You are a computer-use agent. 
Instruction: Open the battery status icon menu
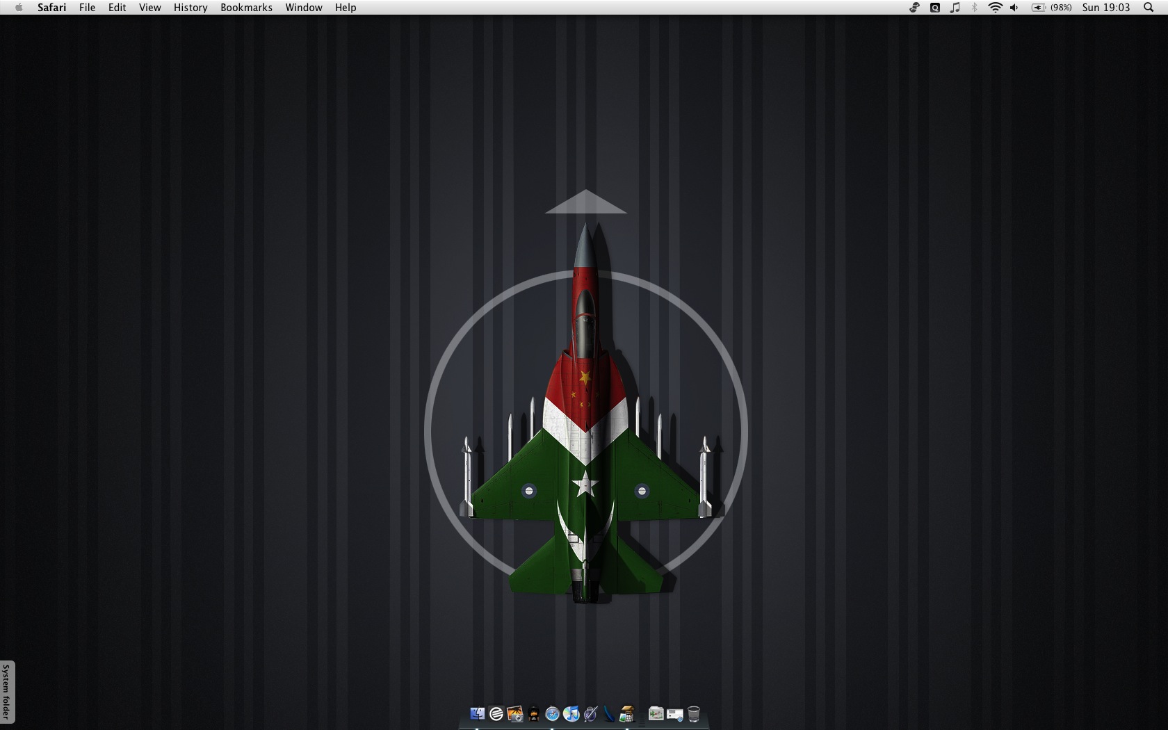(1038, 8)
